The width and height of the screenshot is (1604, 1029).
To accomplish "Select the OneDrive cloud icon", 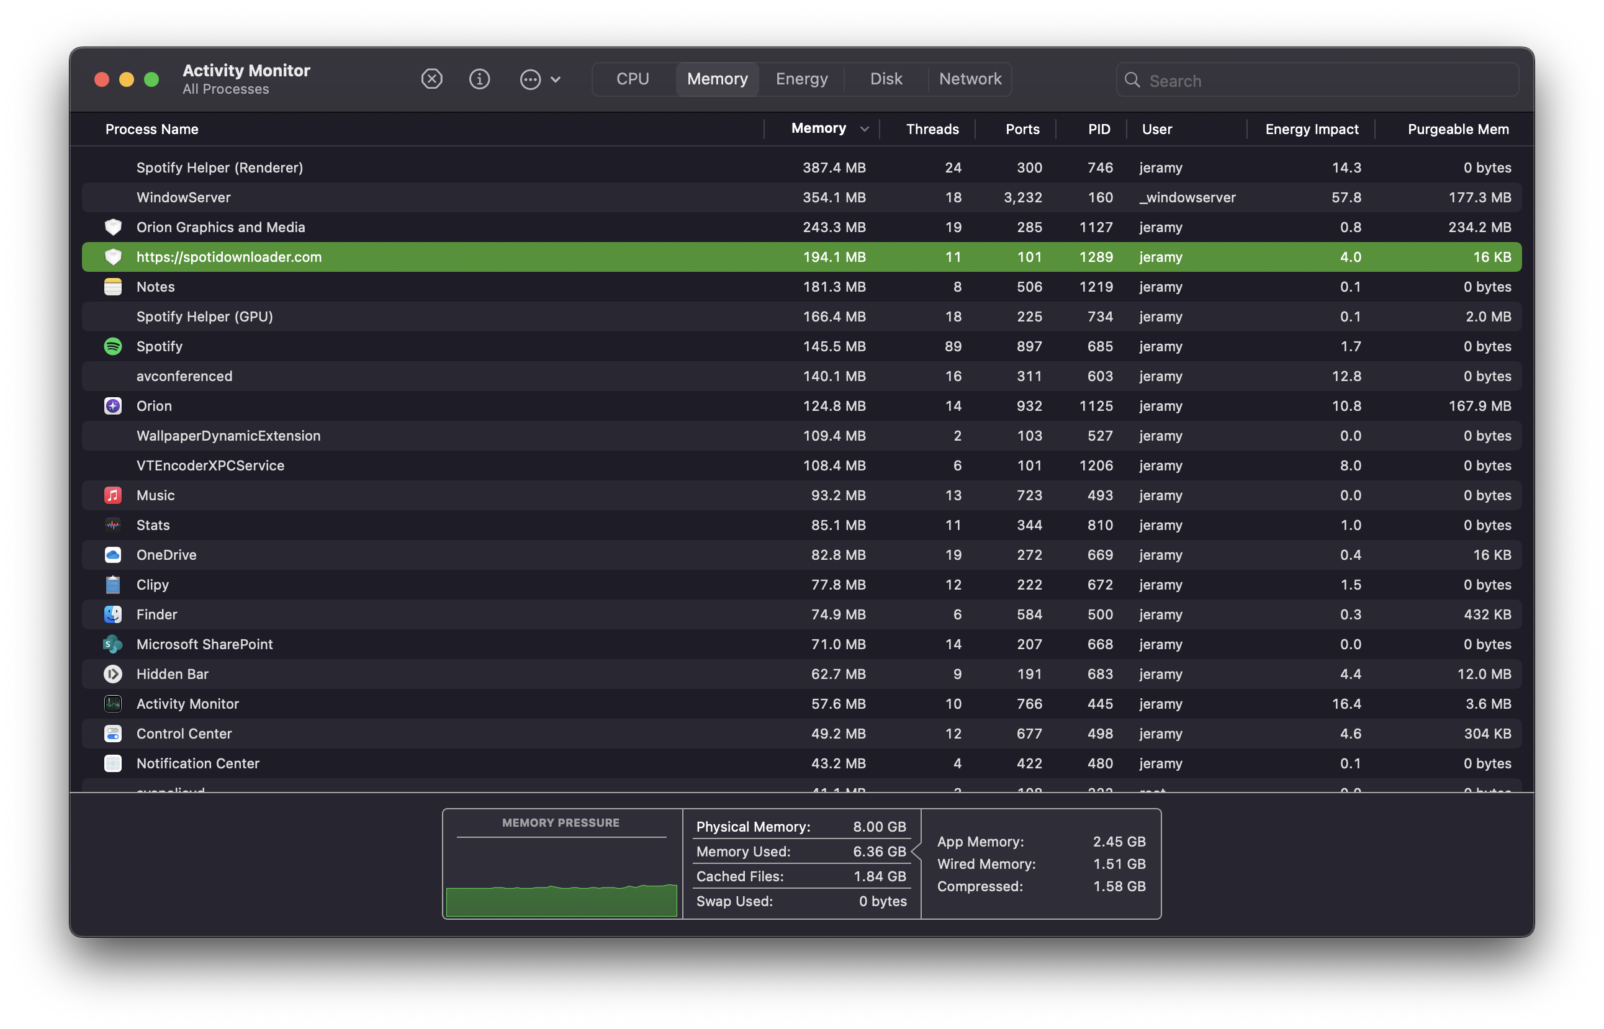I will click(x=113, y=555).
